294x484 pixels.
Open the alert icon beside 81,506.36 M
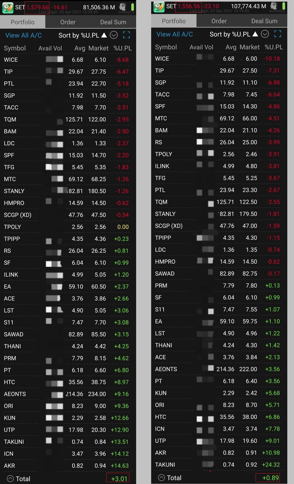pos(123,7)
